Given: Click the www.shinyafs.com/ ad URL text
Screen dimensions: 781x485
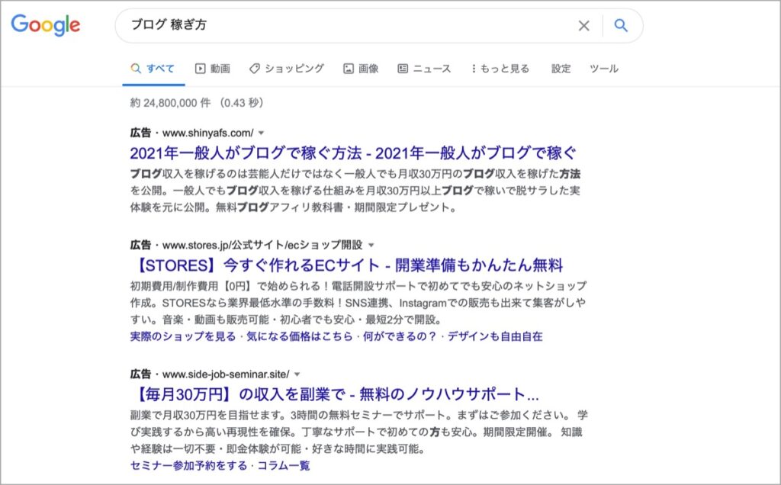Looking at the screenshot, I should [207, 133].
